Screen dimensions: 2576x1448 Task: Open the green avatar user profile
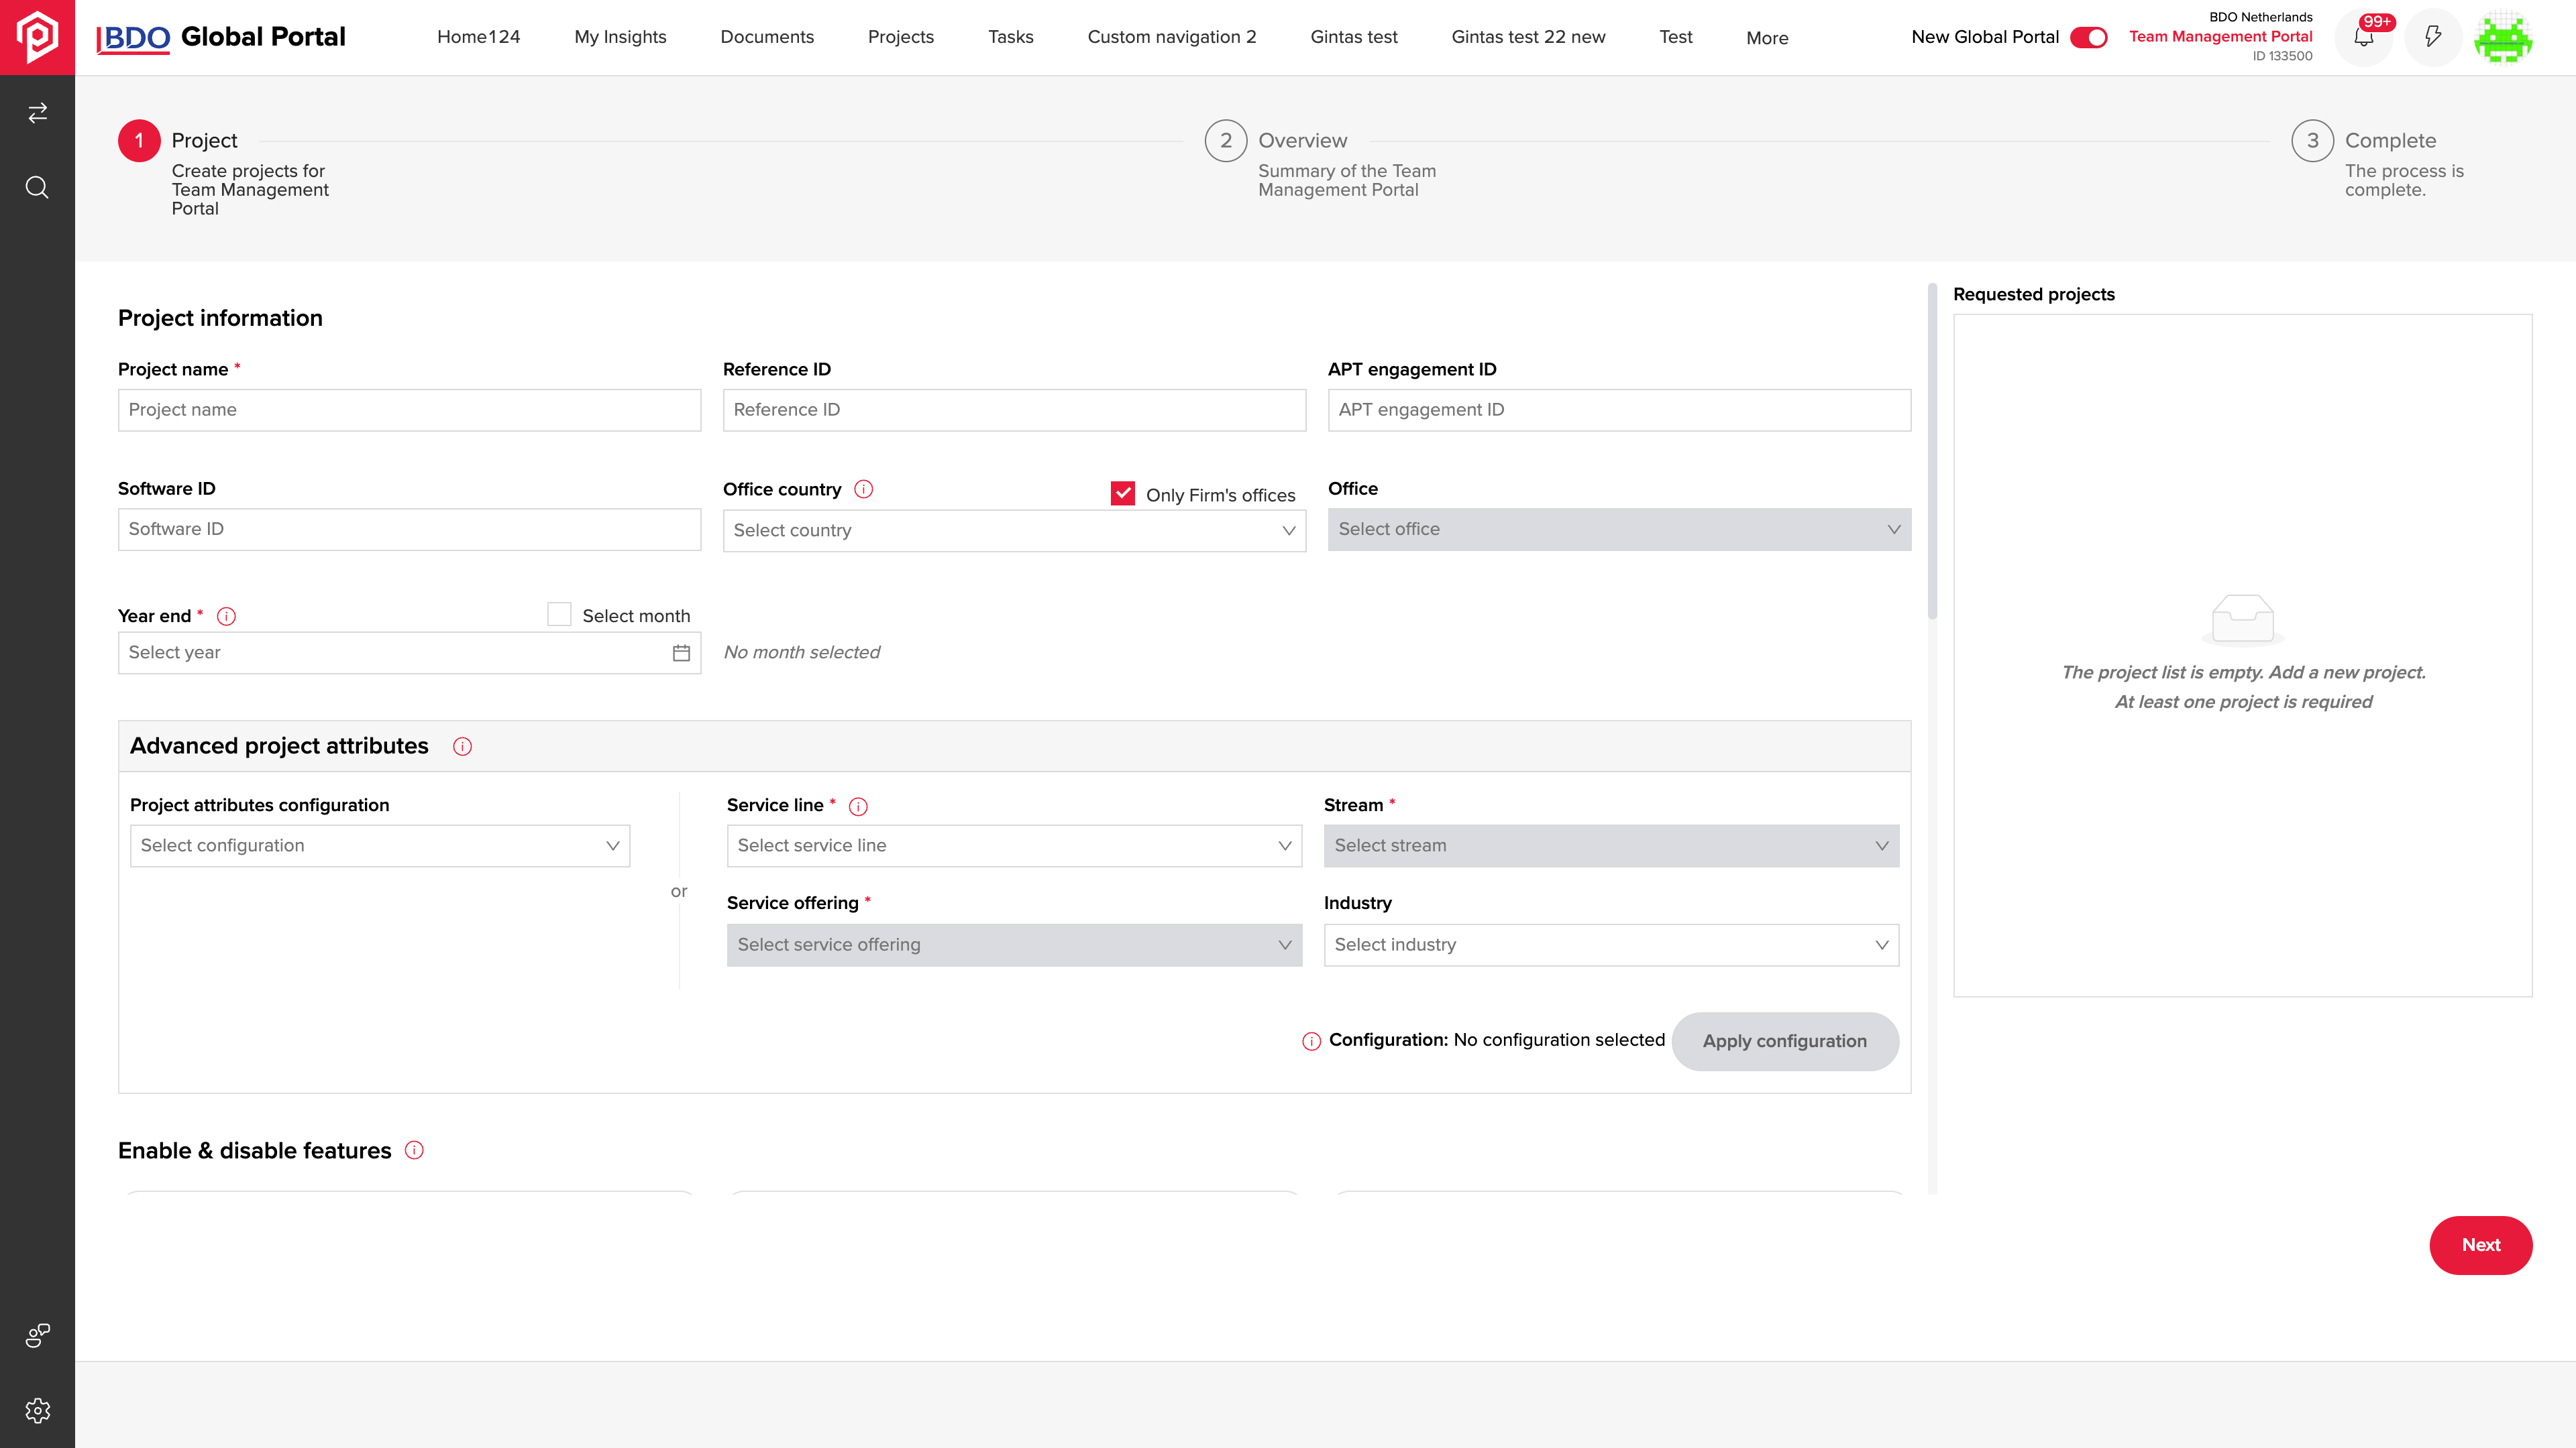(x=2503, y=38)
